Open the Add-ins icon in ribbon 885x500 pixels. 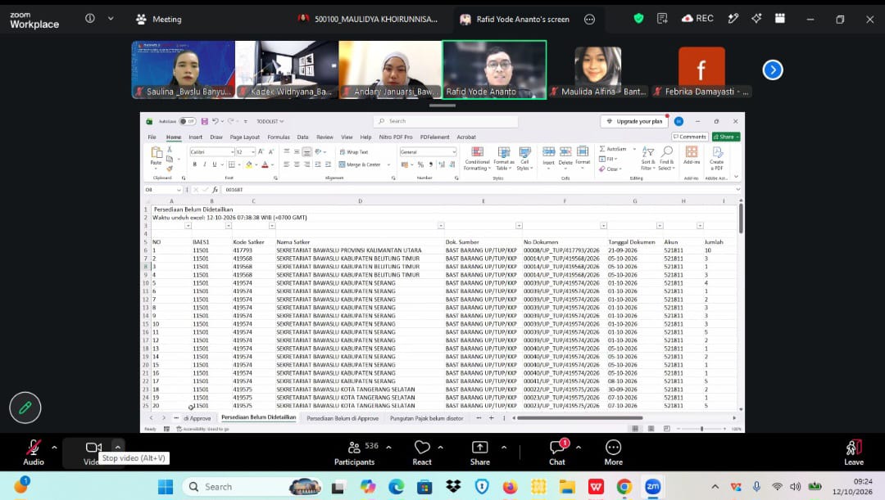pyautogui.click(x=692, y=151)
